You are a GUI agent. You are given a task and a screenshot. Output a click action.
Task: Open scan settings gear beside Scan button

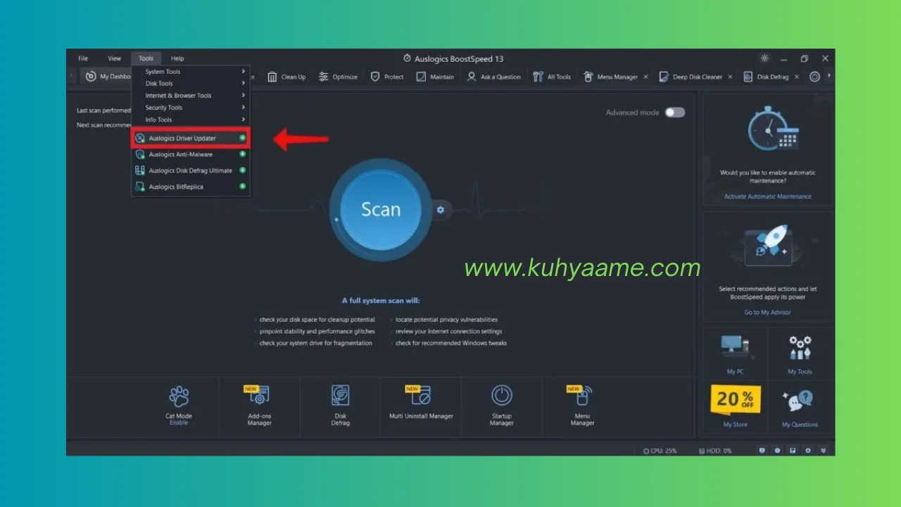tap(441, 210)
